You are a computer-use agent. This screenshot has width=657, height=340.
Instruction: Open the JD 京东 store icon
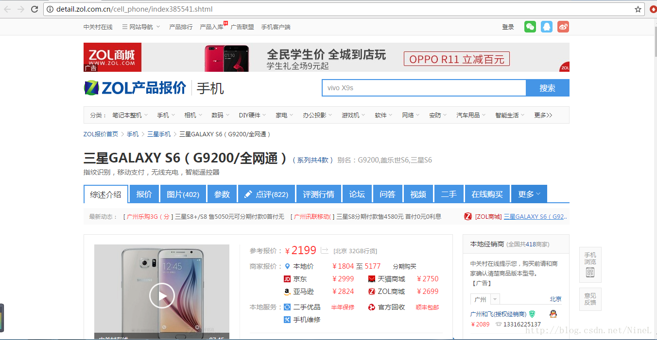287,279
